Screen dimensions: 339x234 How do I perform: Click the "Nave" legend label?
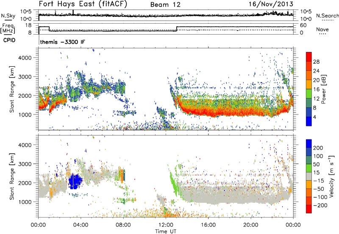pyautogui.click(x=322, y=29)
